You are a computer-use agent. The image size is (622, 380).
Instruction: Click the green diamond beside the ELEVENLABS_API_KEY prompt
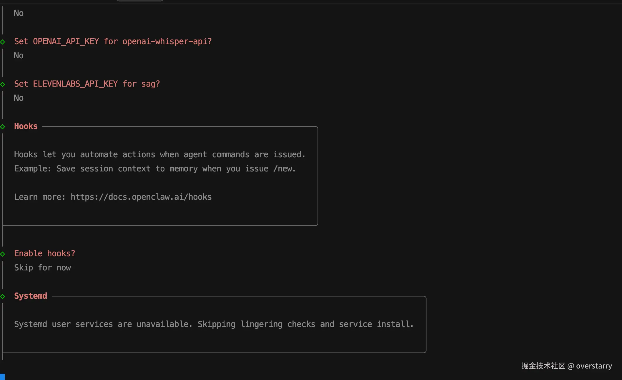coord(3,84)
